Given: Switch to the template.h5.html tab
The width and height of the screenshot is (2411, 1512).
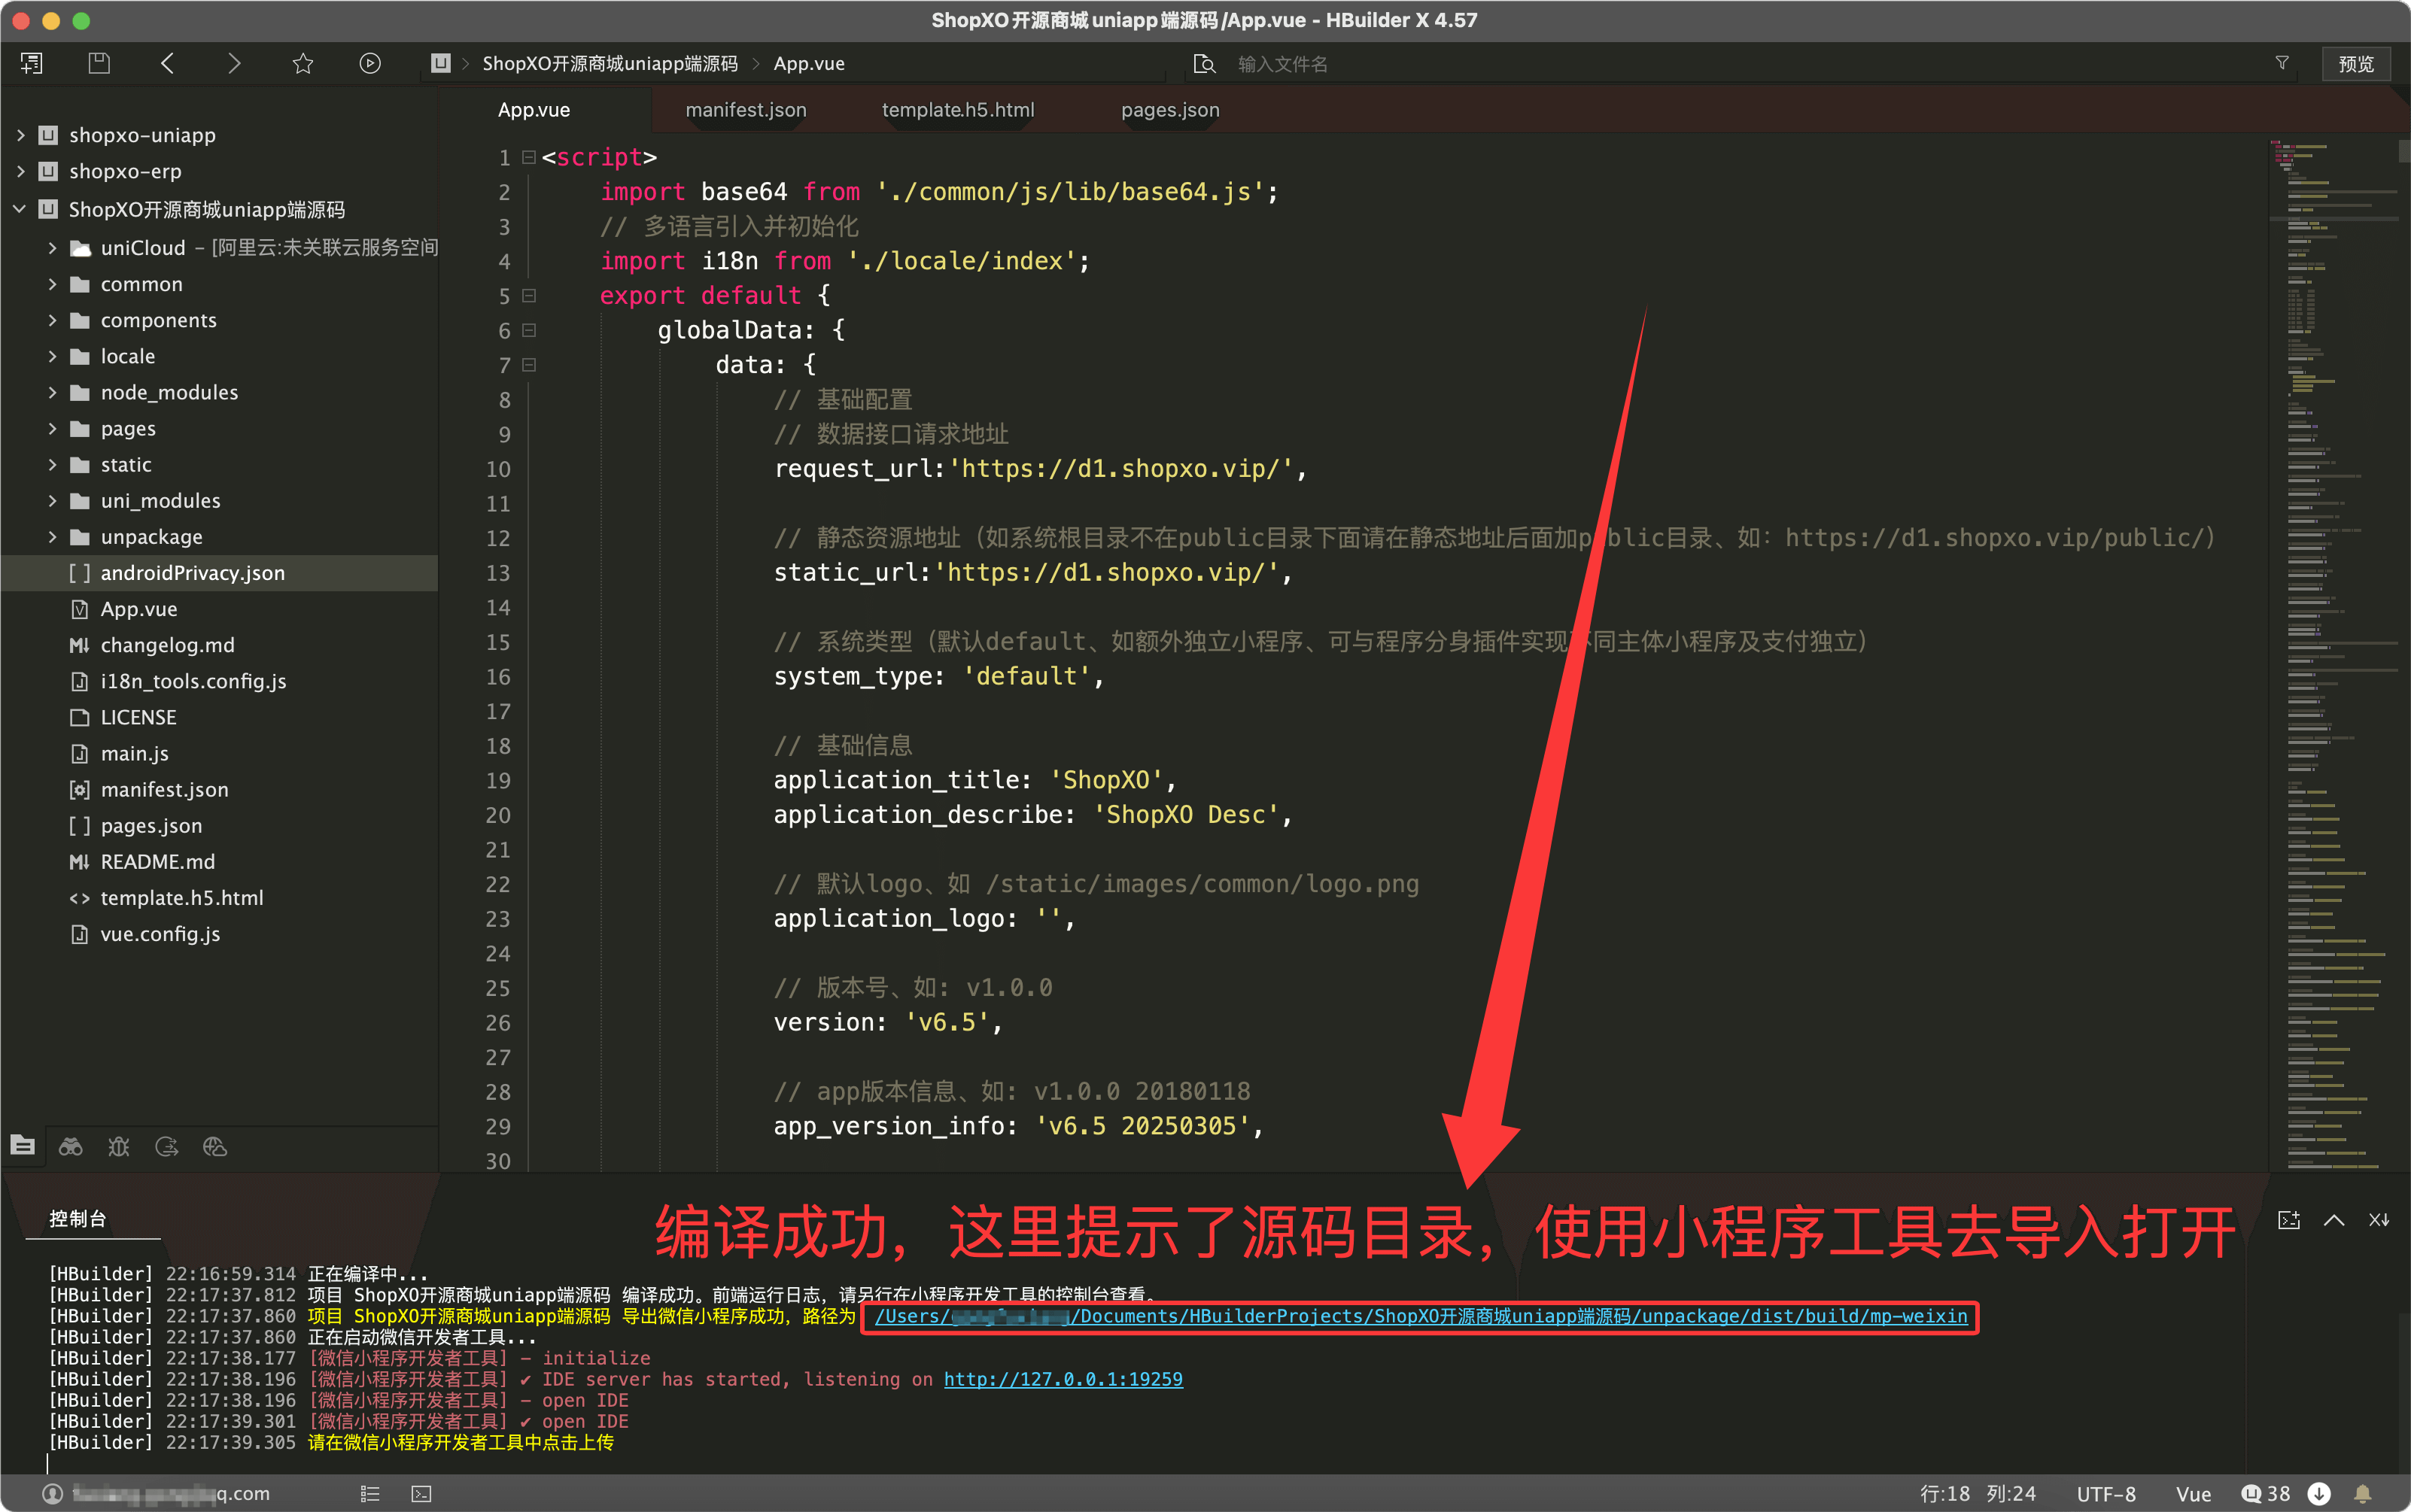Looking at the screenshot, I should [957, 110].
